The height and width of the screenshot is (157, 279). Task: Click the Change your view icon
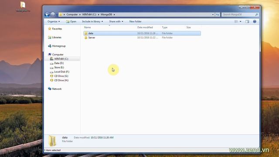(x=236, y=21)
